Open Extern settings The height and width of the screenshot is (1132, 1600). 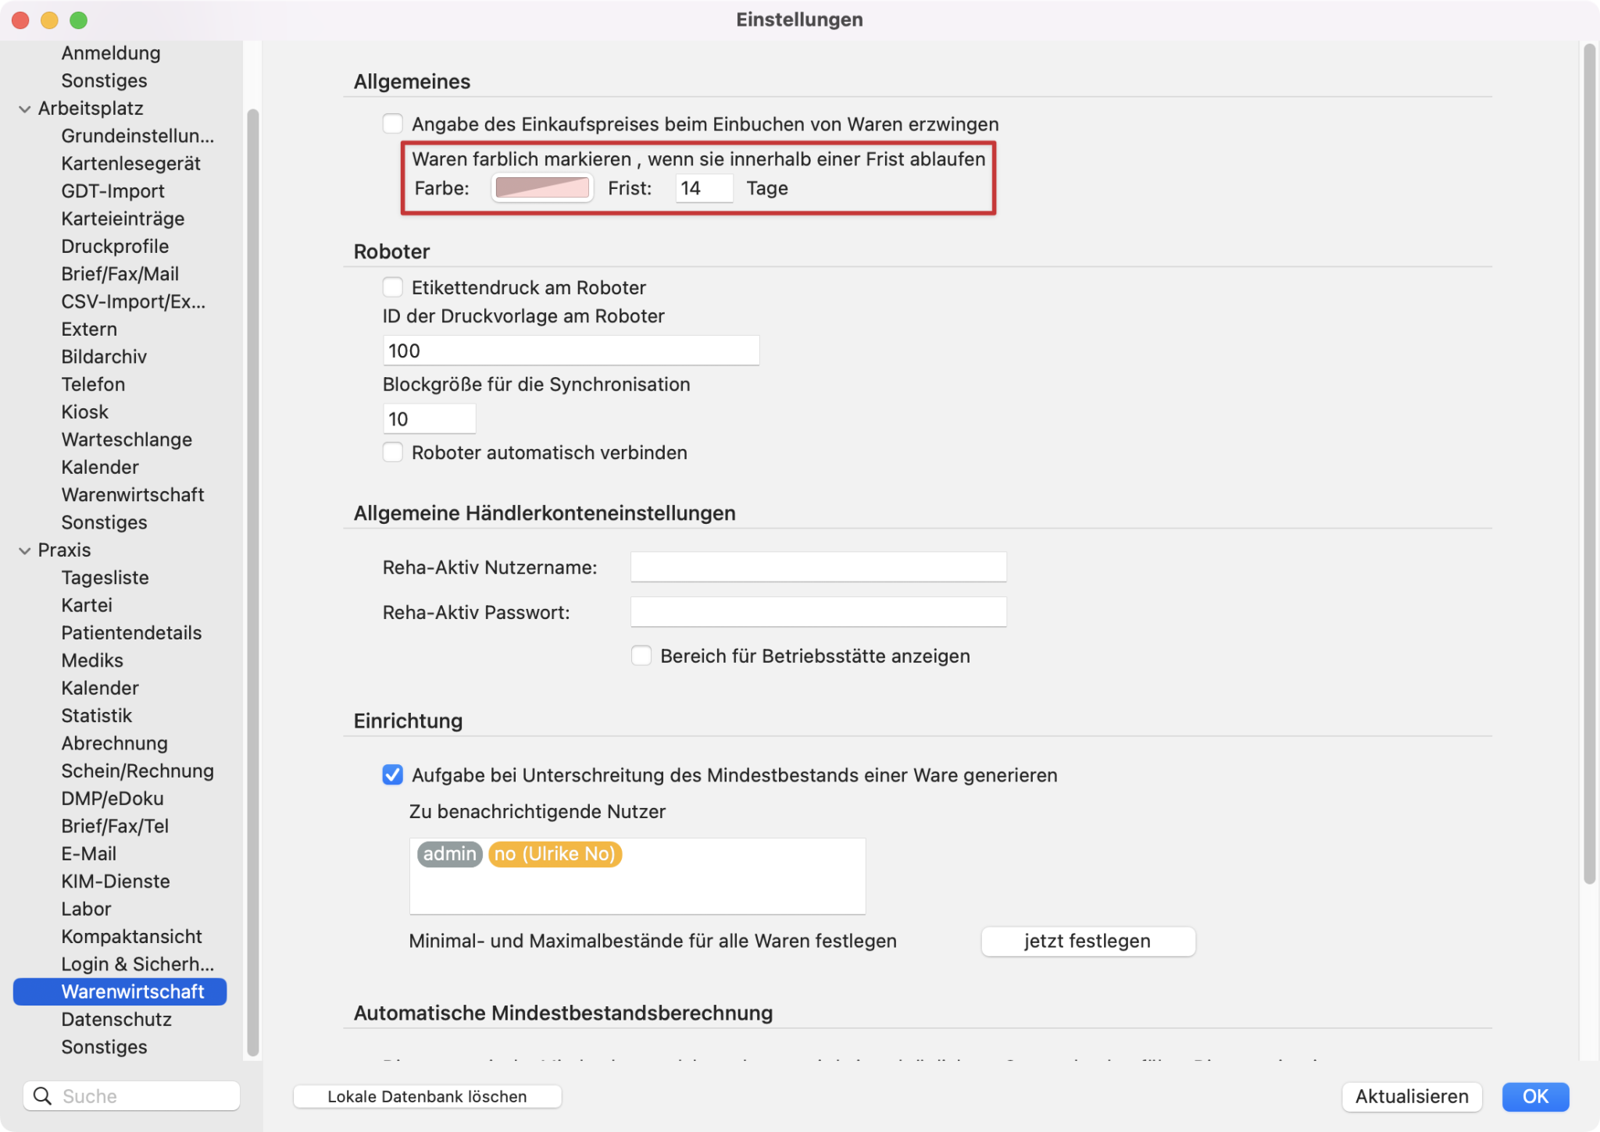[89, 329]
